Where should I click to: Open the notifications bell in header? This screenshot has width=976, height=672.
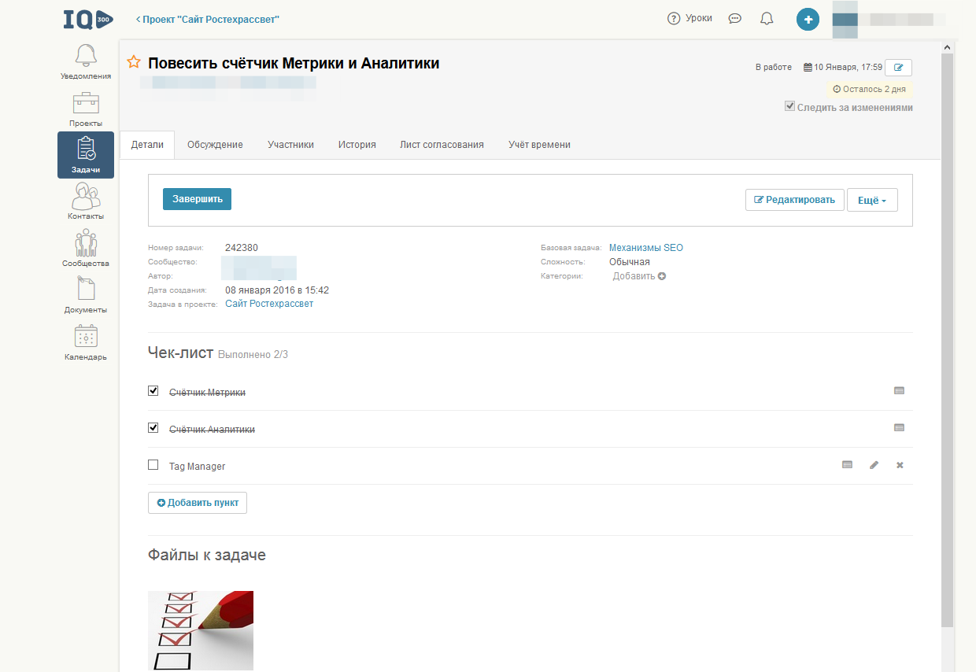(767, 19)
